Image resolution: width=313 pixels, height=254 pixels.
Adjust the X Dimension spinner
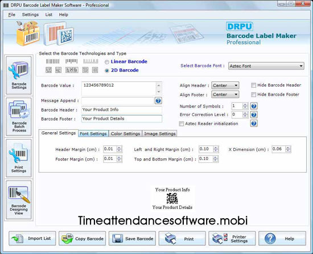[x=288, y=149]
